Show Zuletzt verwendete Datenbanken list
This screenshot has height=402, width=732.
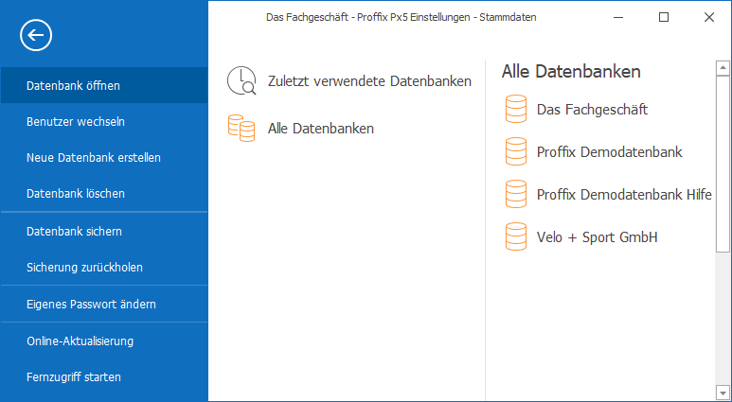coord(349,81)
